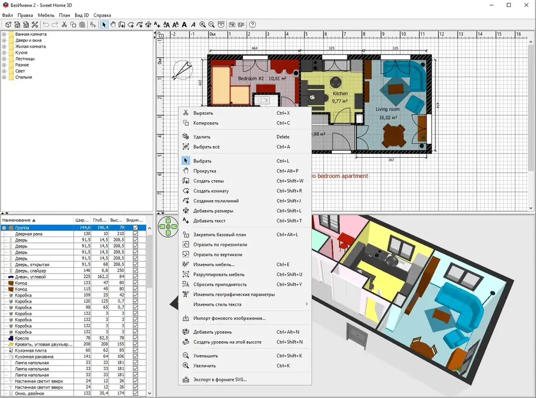Select the Кровать, угловая двухъярусная row
The height and width of the screenshot is (398, 536).
73,344
